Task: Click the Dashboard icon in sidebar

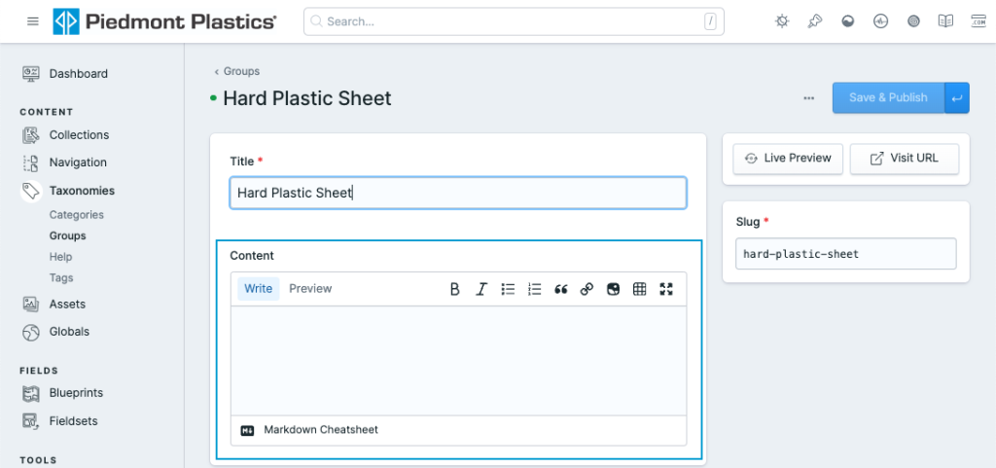Action: 30,74
